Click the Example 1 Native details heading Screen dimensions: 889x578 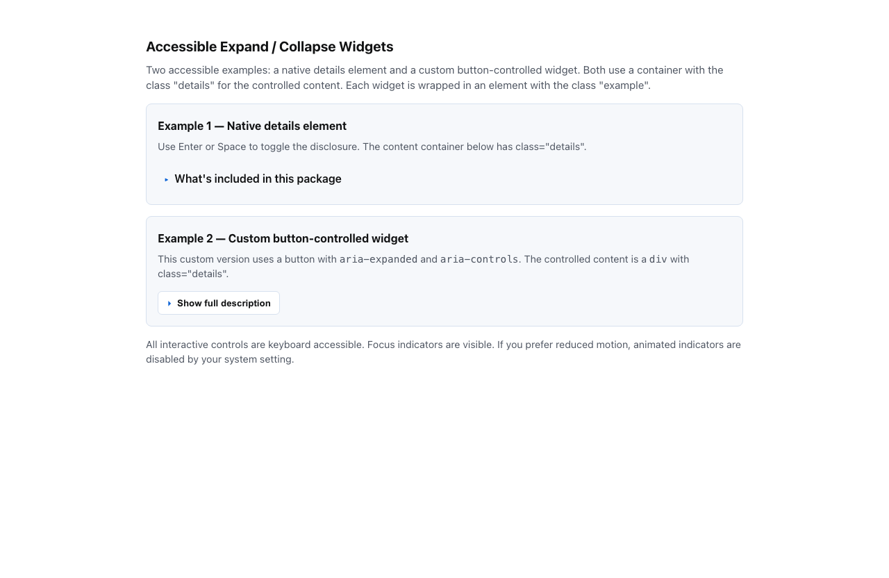(252, 126)
